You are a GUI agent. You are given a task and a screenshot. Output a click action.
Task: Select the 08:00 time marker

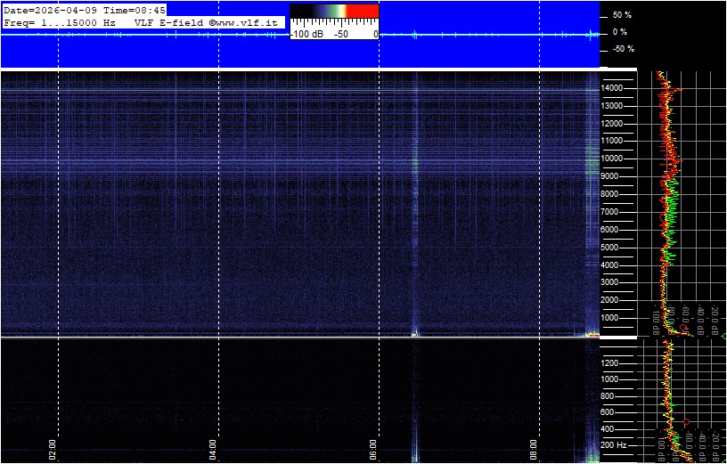click(534, 449)
